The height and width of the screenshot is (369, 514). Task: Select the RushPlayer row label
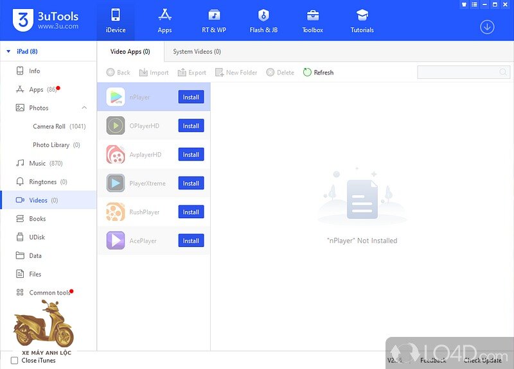click(x=144, y=212)
